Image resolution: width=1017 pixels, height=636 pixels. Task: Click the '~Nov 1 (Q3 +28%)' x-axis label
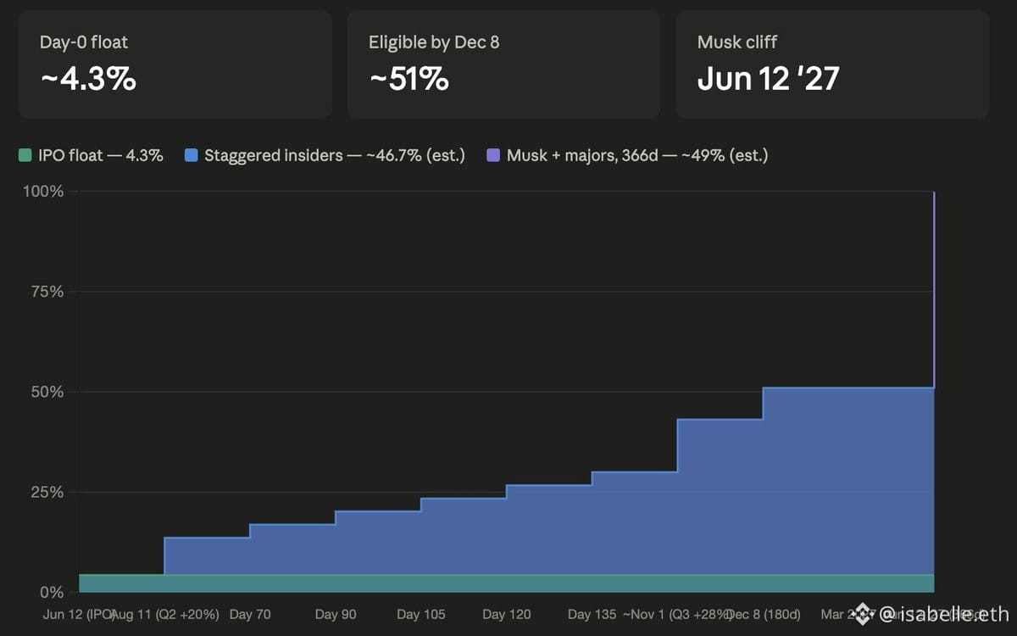677,614
